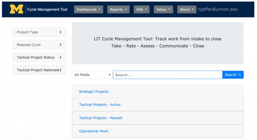This screenshot has width=257, height=140.
Task: Open Tactical Projects - Paused link
Action: [101, 118]
